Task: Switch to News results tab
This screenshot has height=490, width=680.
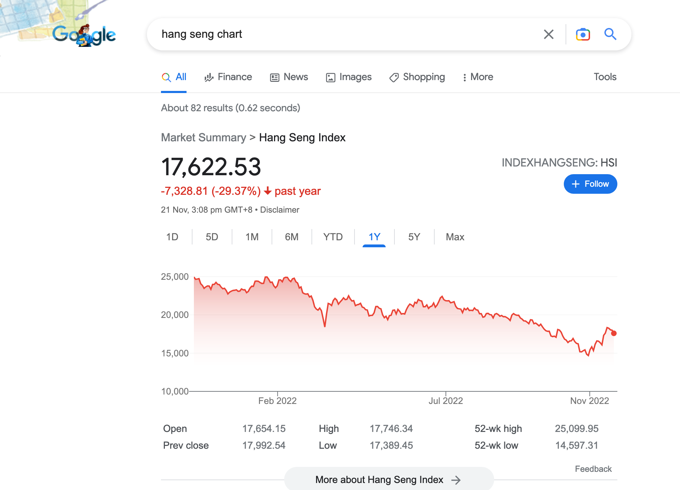Action: (x=289, y=77)
